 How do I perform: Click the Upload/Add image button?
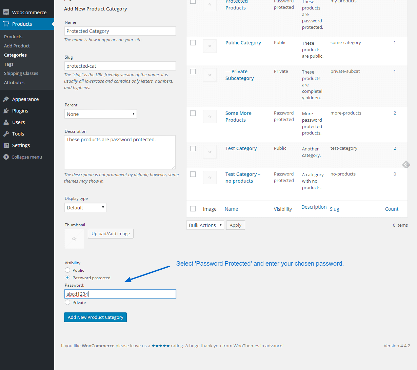[111, 234]
